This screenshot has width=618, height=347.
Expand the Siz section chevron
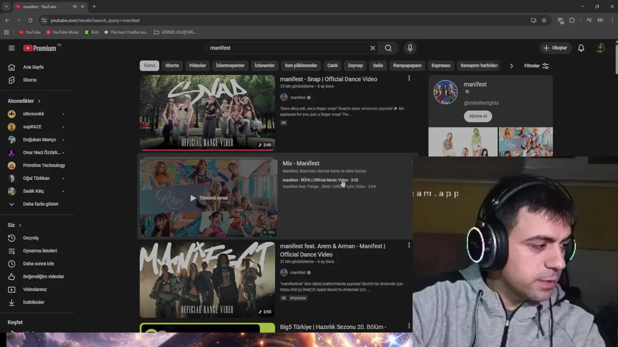coord(20,225)
